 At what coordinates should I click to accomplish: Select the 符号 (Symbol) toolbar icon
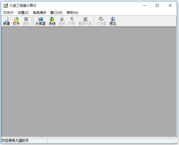coord(72,21)
